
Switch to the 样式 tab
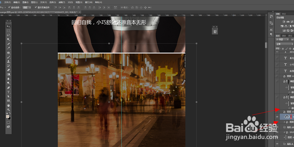tap(284, 14)
